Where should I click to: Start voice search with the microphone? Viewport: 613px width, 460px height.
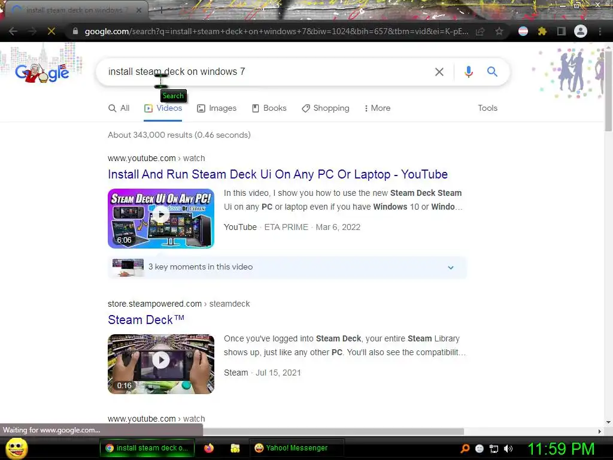(468, 72)
